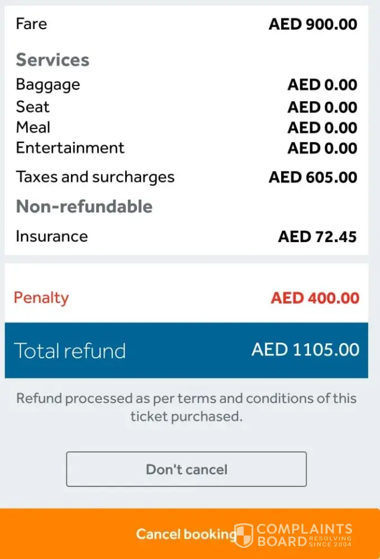
Task: Click the Complaints Board shield icon
Action: 244,536
